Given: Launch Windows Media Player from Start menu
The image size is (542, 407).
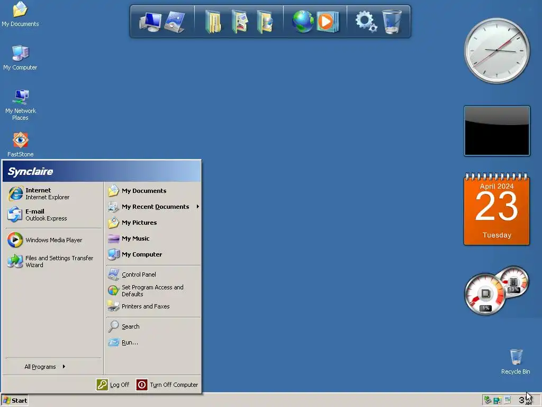Looking at the screenshot, I should click(x=53, y=240).
